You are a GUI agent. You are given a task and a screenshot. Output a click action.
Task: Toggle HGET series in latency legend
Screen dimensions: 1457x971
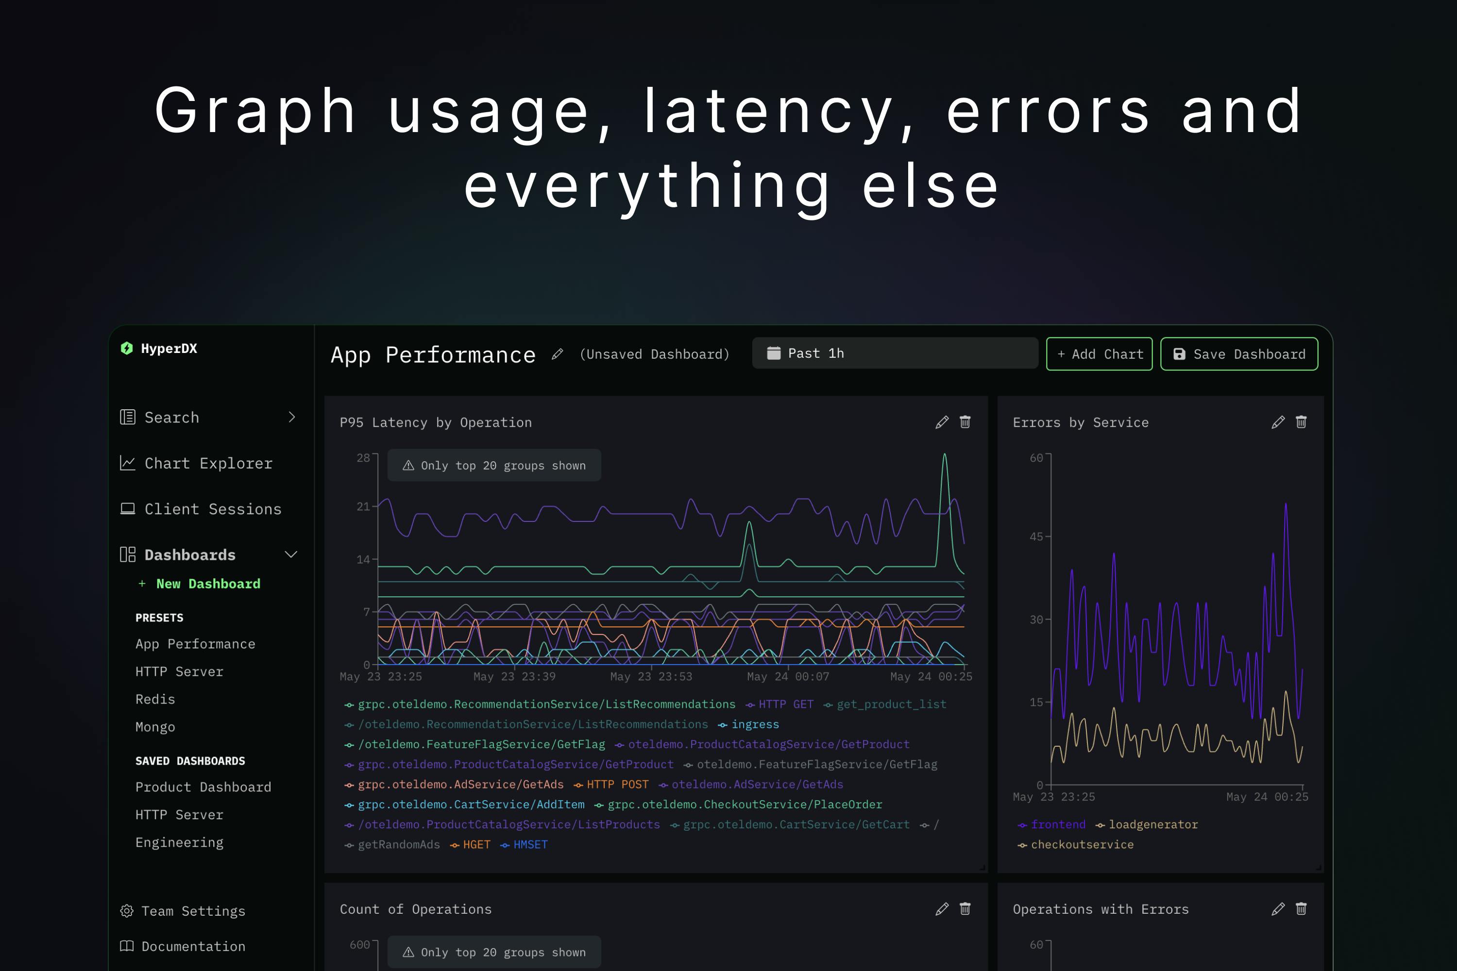470,845
